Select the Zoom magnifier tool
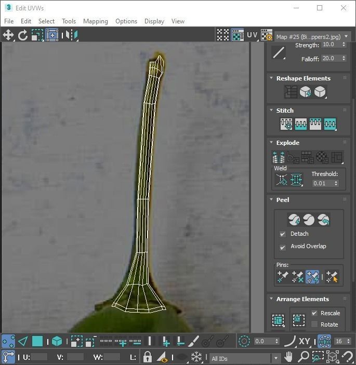356x365 pixels. (303, 357)
